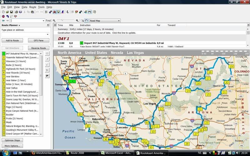The image size is (250, 156).
Task: Click map stop marker 19 near Moab
Action: click(231, 66)
